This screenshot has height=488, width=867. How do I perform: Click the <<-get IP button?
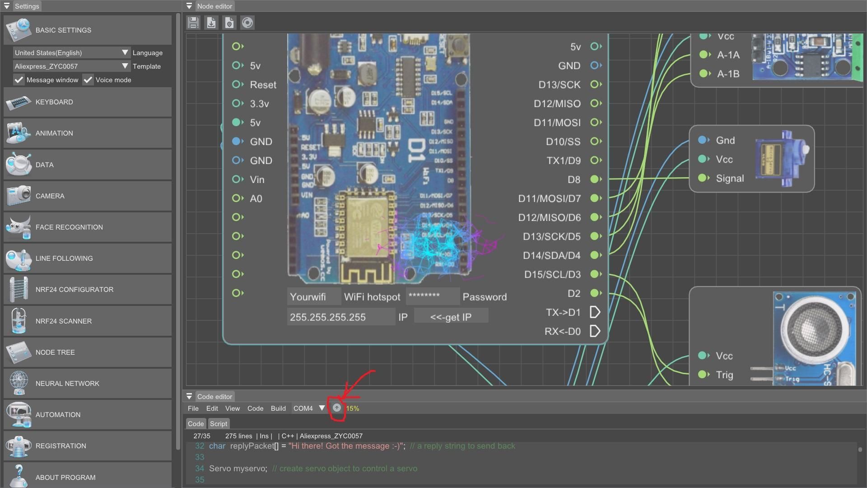(x=451, y=316)
